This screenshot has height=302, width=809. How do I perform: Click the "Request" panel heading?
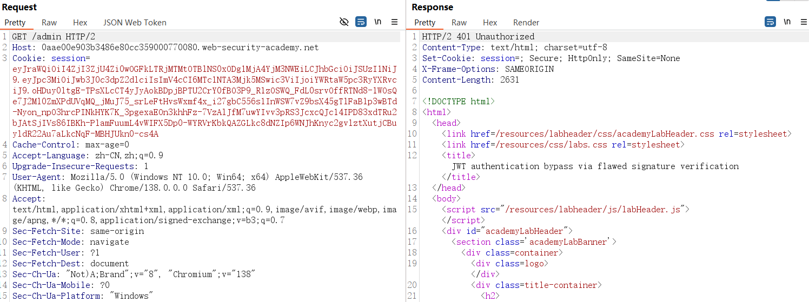(19, 7)
